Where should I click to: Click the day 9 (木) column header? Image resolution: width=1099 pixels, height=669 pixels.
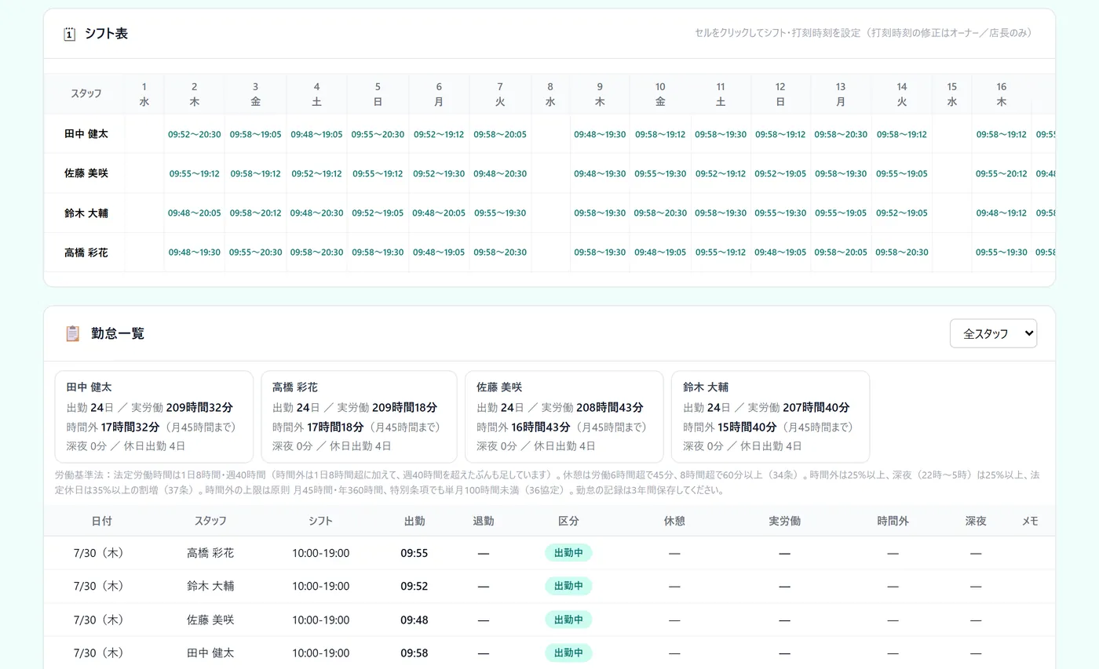[600, 94]
